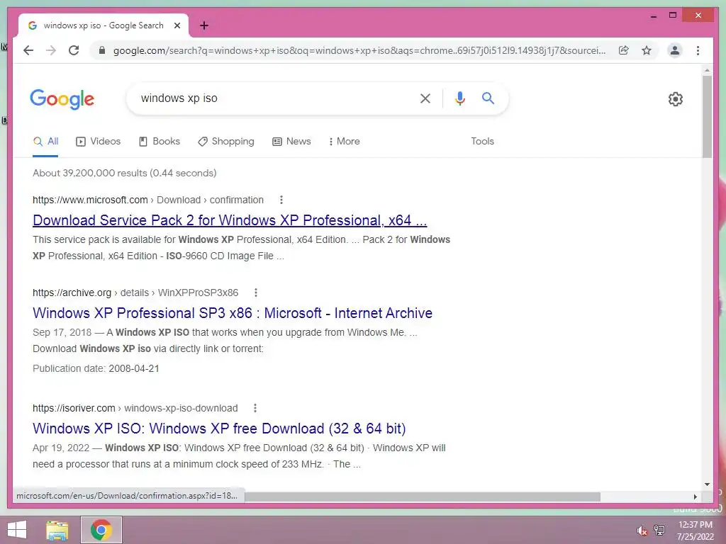Click the archive.org breadcrumb URL
726x544 pixels.
point(135,293)
